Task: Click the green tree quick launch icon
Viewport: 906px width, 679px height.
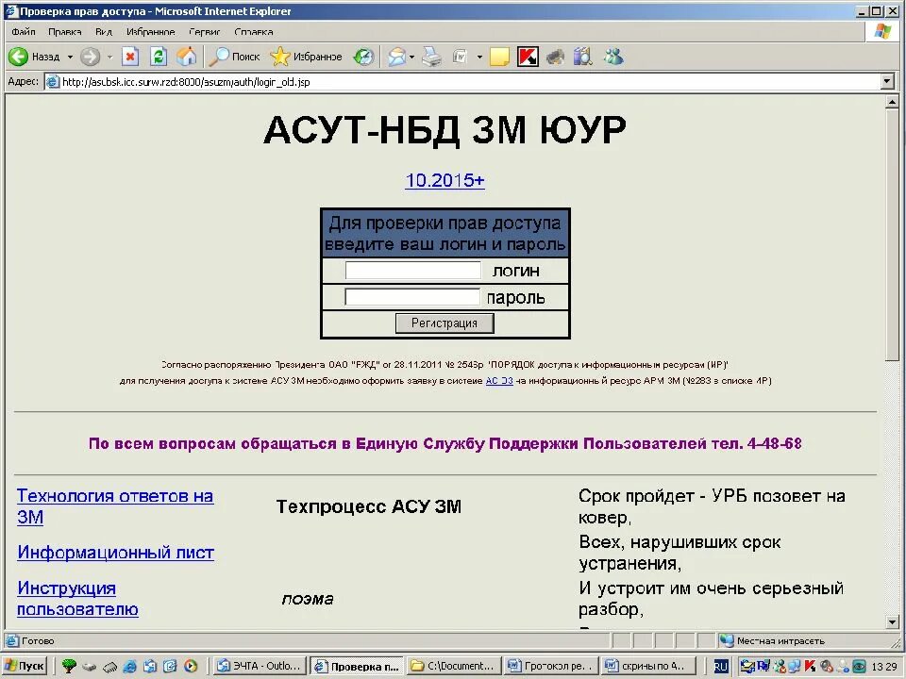Action: click(69, 666)
